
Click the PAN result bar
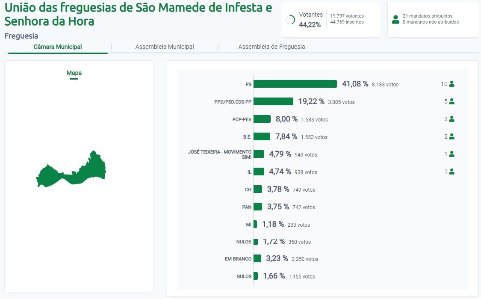[x=258, y=207]
